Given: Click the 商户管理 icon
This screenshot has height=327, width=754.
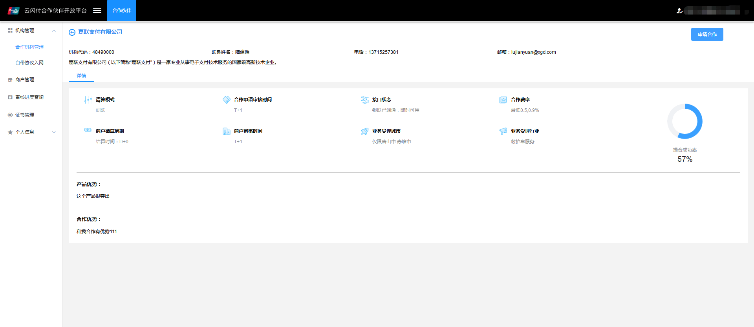Looking at the screenshot, I should (x=10, y=80).
